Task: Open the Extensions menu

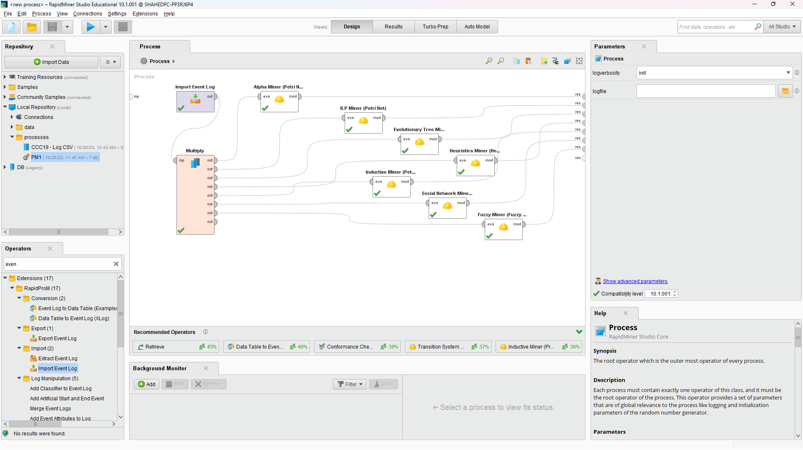Action: coord(145,14)
